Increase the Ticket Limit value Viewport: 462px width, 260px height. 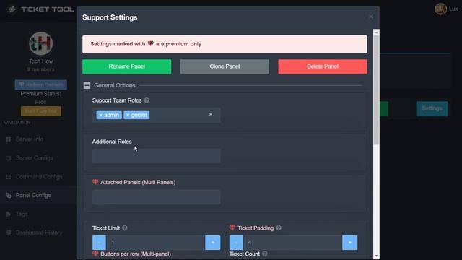[213, 243]
